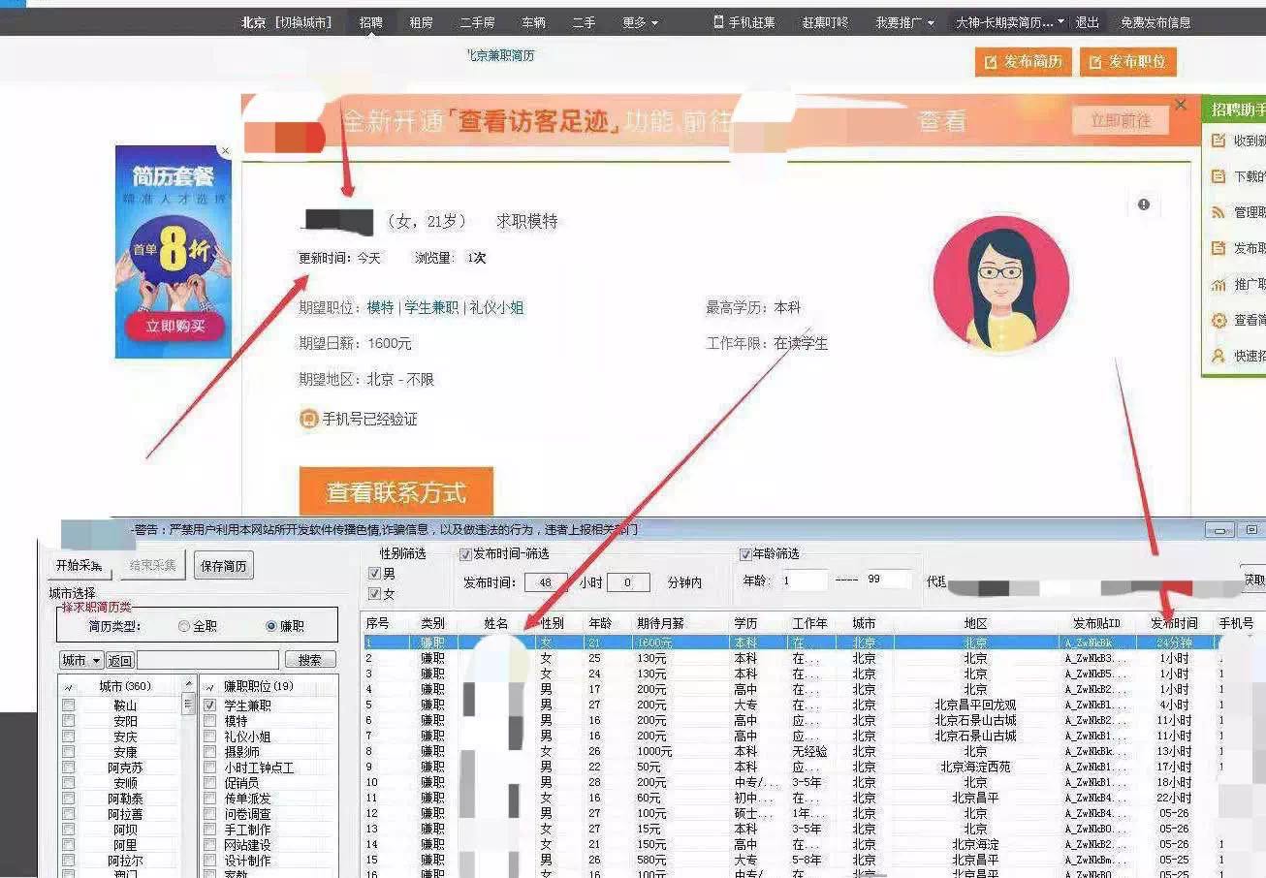
Task: Open the 二手房 menu item
Action: tap(476, 22)
